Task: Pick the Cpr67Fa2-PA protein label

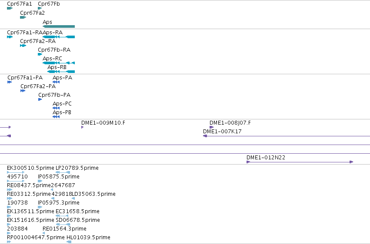Action: click(38, 86)
